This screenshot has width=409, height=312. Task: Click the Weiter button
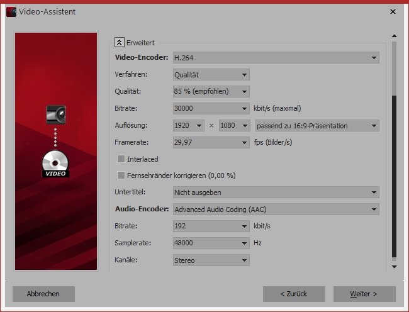coord(364,294)
